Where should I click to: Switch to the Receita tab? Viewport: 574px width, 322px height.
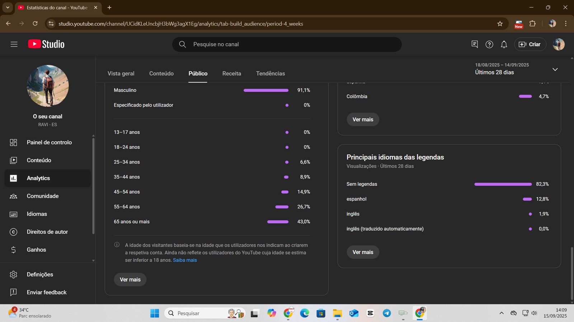coord(231,73)
